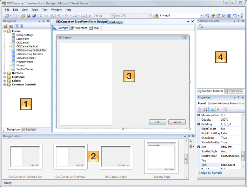Expand the Common Controls tree node

tap(5, 84)
